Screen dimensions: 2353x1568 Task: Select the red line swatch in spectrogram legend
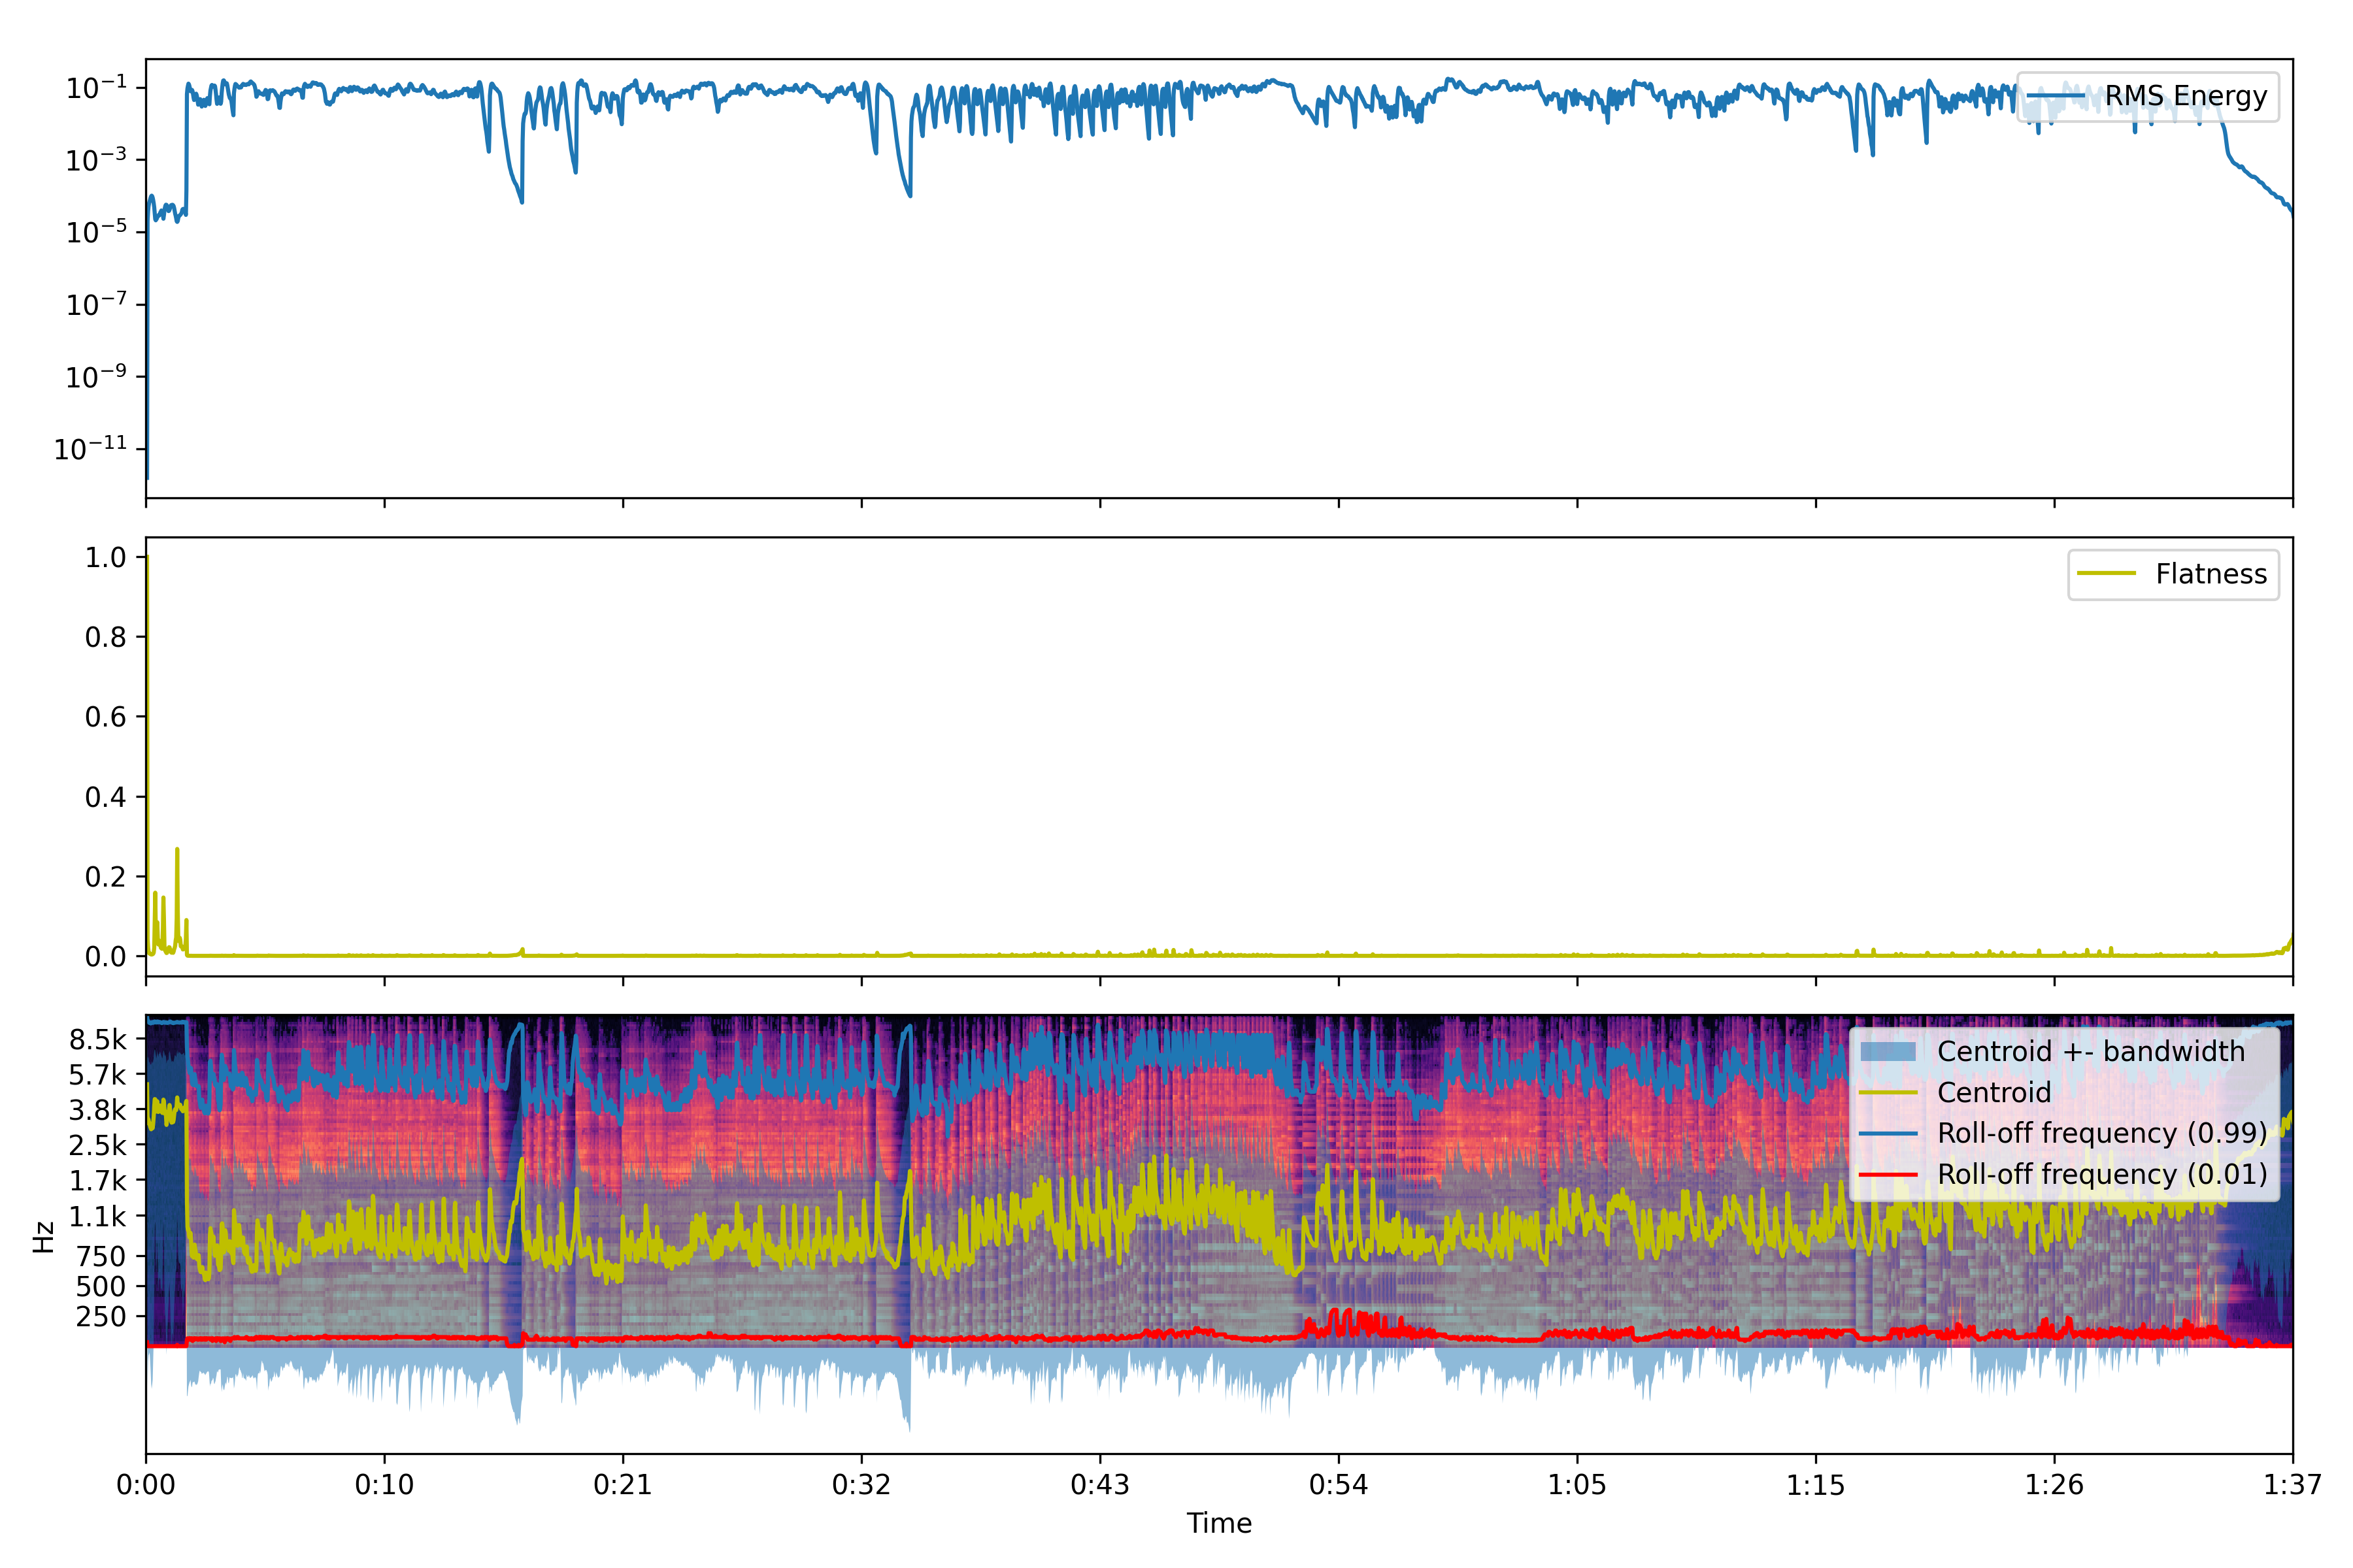click(1888, 1174)
